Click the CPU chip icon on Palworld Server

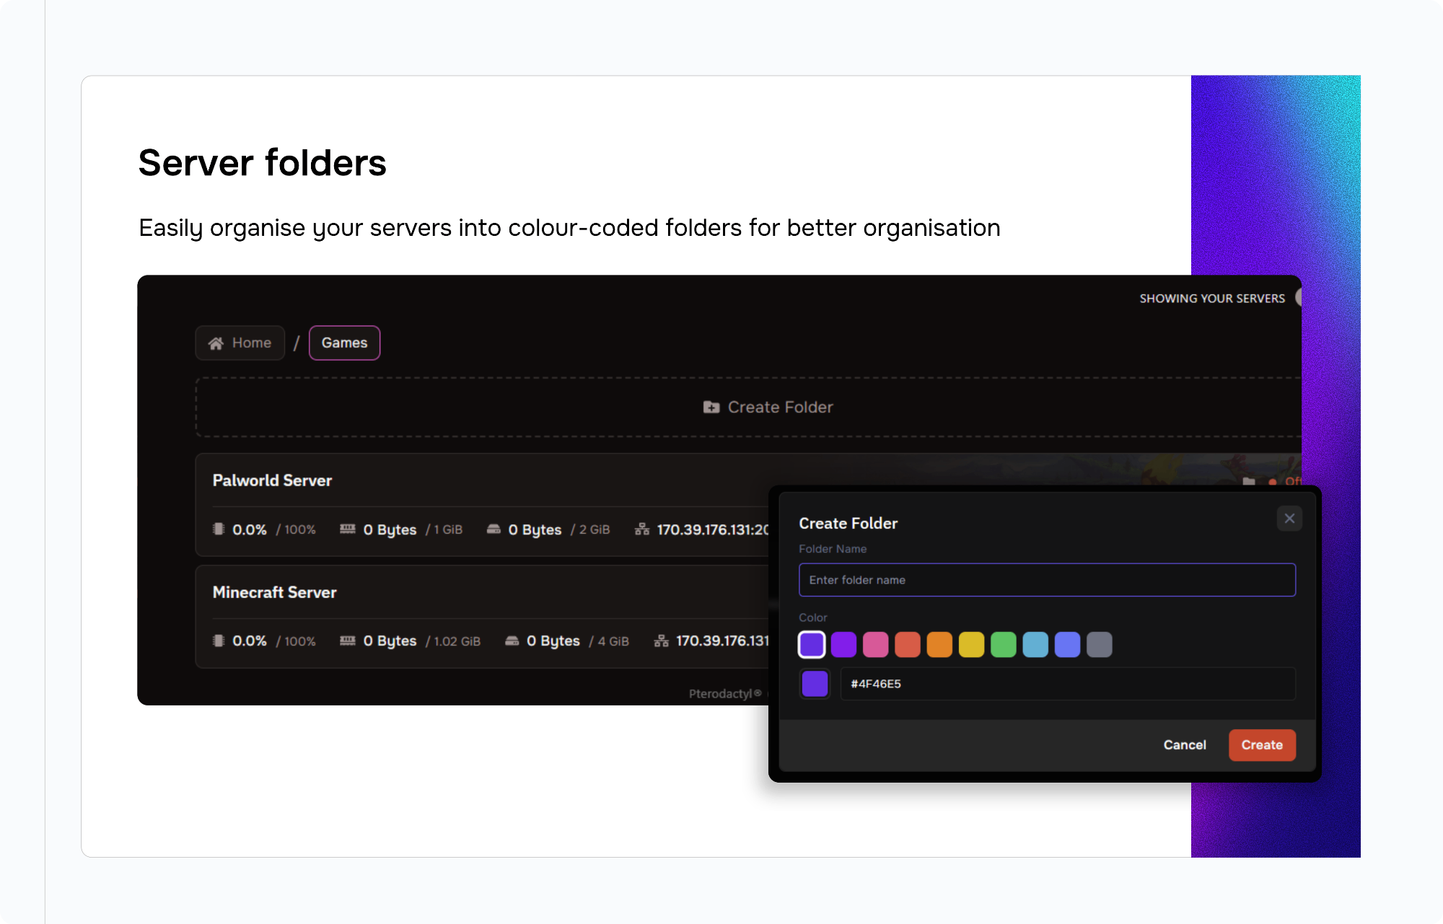pos(219,529)
